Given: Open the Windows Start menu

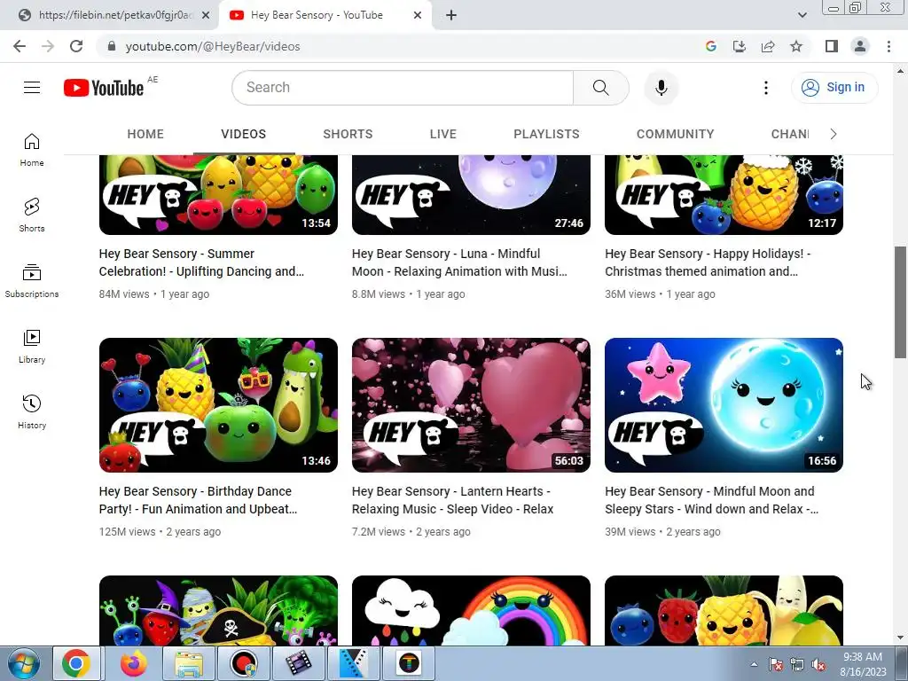Looking at the screenshot, I should pos(24,663).
